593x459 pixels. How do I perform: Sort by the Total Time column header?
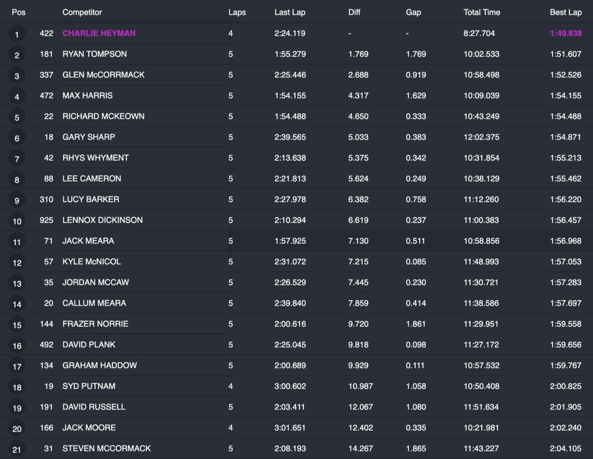(x=481, y=12)
